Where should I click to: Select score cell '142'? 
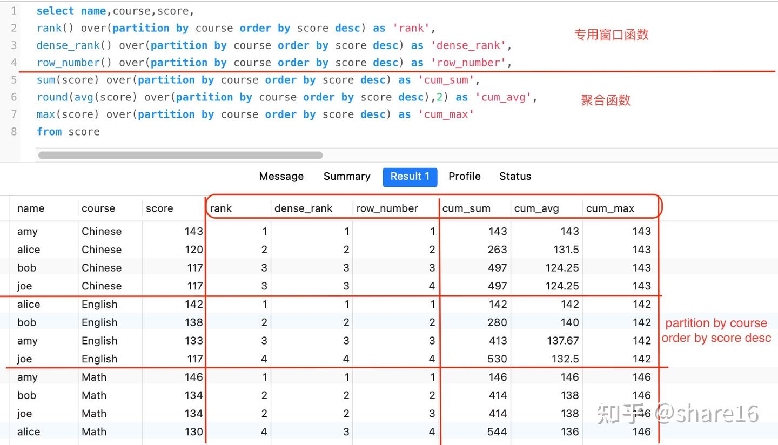(193, 304)
